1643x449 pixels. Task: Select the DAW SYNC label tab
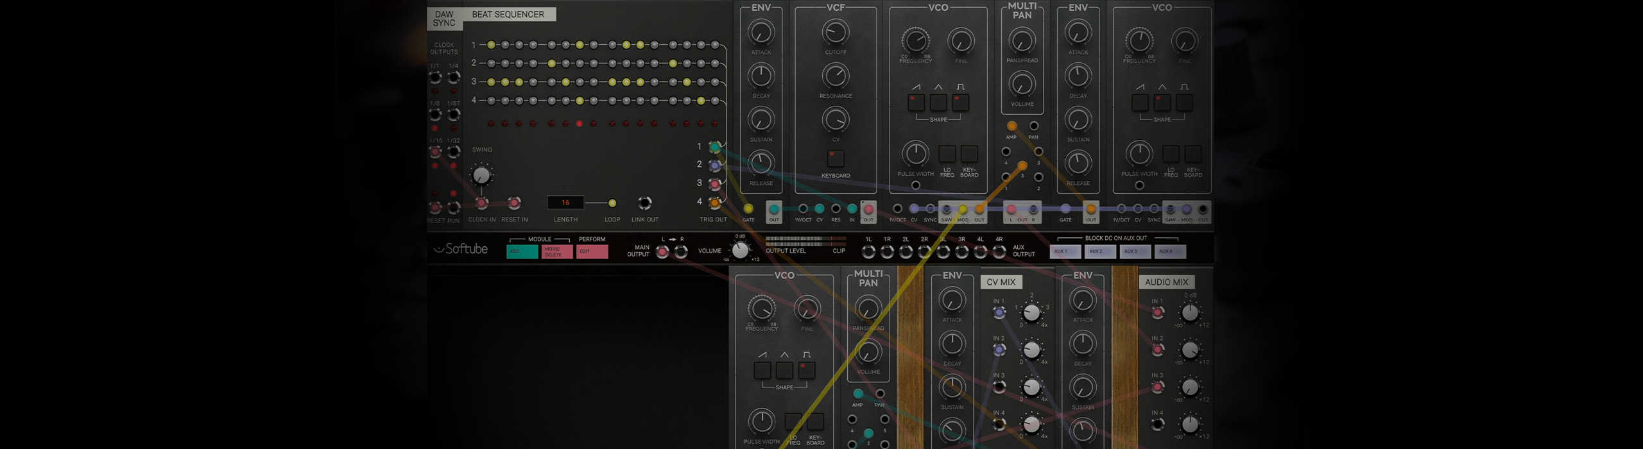[444, 19]
